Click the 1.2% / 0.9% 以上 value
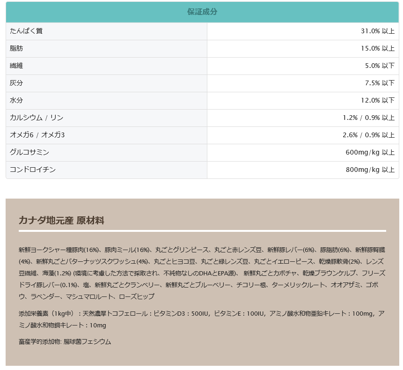 point(368,118)
